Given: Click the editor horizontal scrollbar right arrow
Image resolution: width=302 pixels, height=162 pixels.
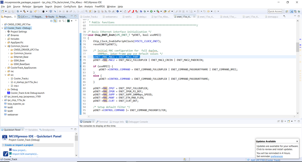Looking at the screenshot, I should [294, 116].
